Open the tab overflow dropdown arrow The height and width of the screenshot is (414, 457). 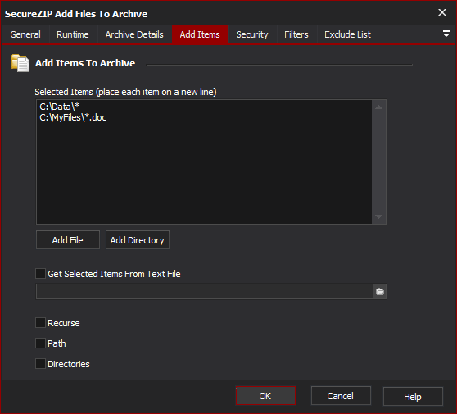[x=446, y=34]
